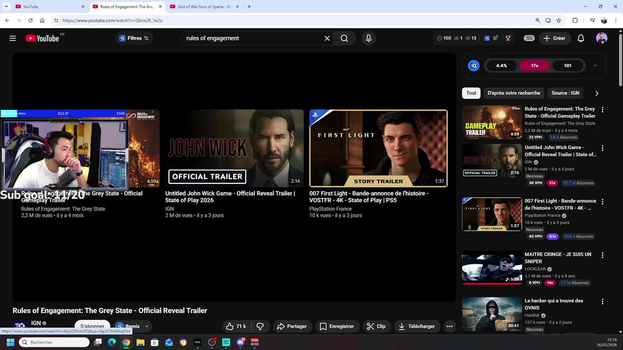
Task: Open options for MAITRE CRINGE video
Action: point(603,255)
